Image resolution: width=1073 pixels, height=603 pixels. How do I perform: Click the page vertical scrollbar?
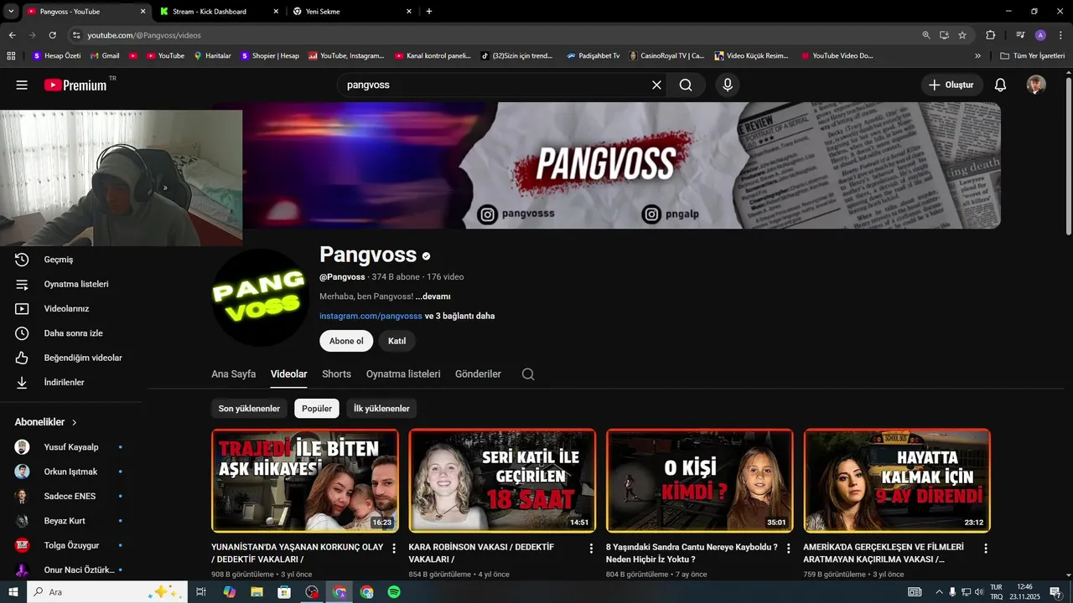[1068, 155]
